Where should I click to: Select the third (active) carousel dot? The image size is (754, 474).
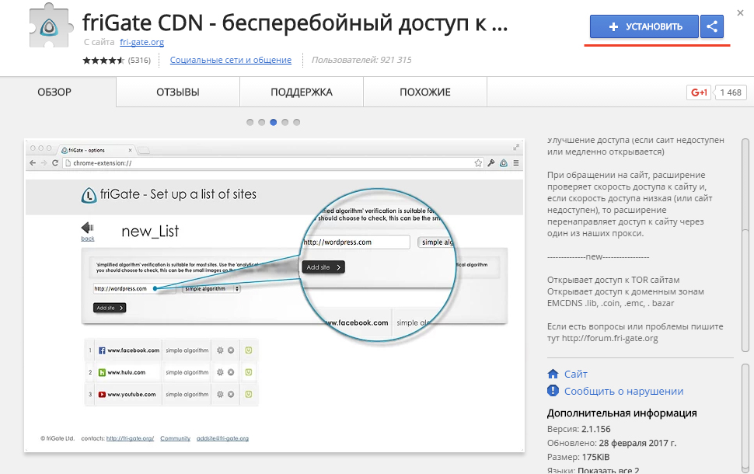273,122
